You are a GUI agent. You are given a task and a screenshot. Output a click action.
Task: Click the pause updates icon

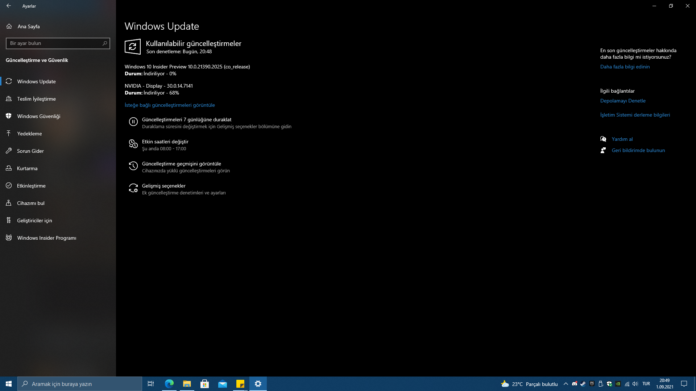tap(133, 122)
